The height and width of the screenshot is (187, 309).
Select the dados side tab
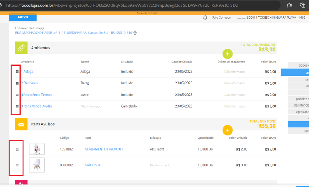(x=298, y=65)
